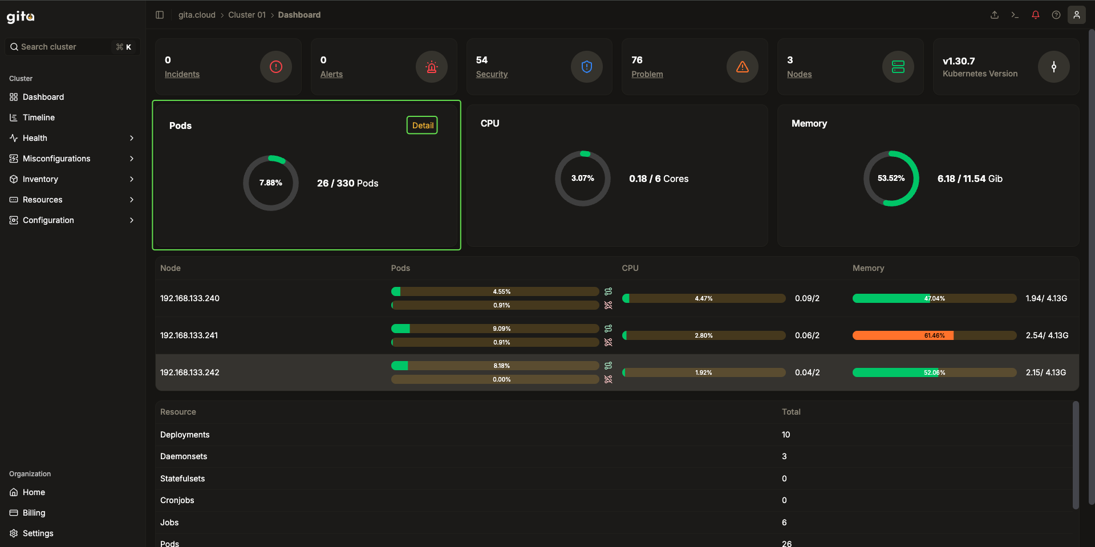Viewport: 1095px width, 547px height.
Task: Click unscheduled pods icon for node 192.168.133.242
Action: point(609,379)
